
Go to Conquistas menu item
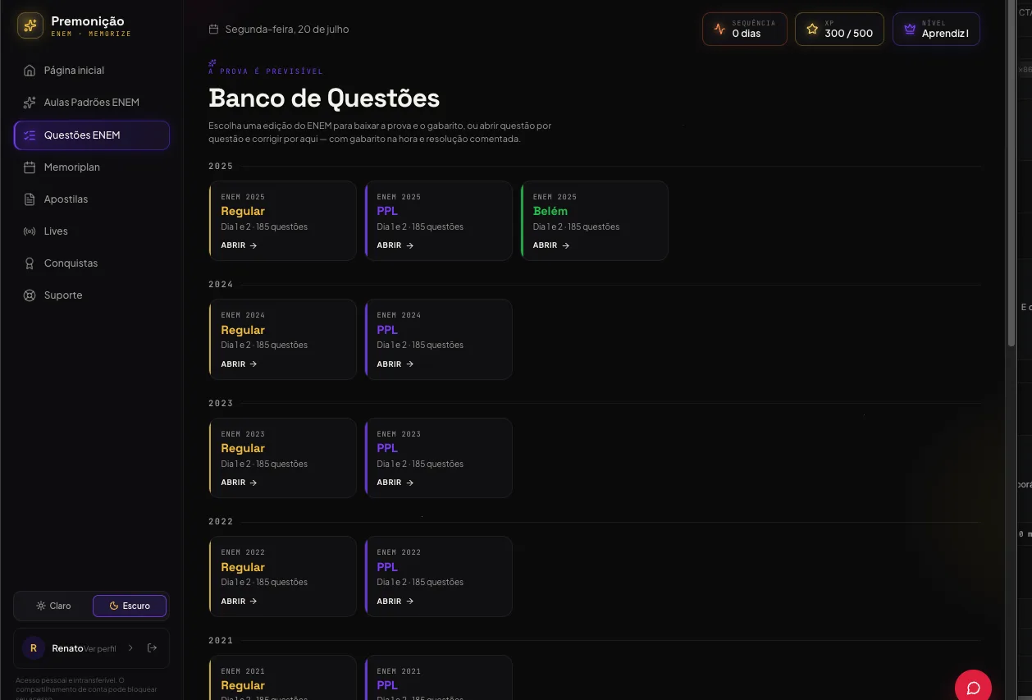(x=92, y=263)
